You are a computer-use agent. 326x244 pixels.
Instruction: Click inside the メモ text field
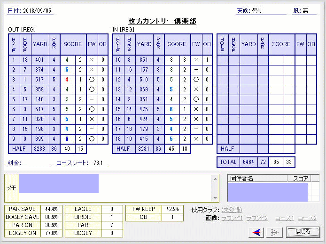point(116,188)
